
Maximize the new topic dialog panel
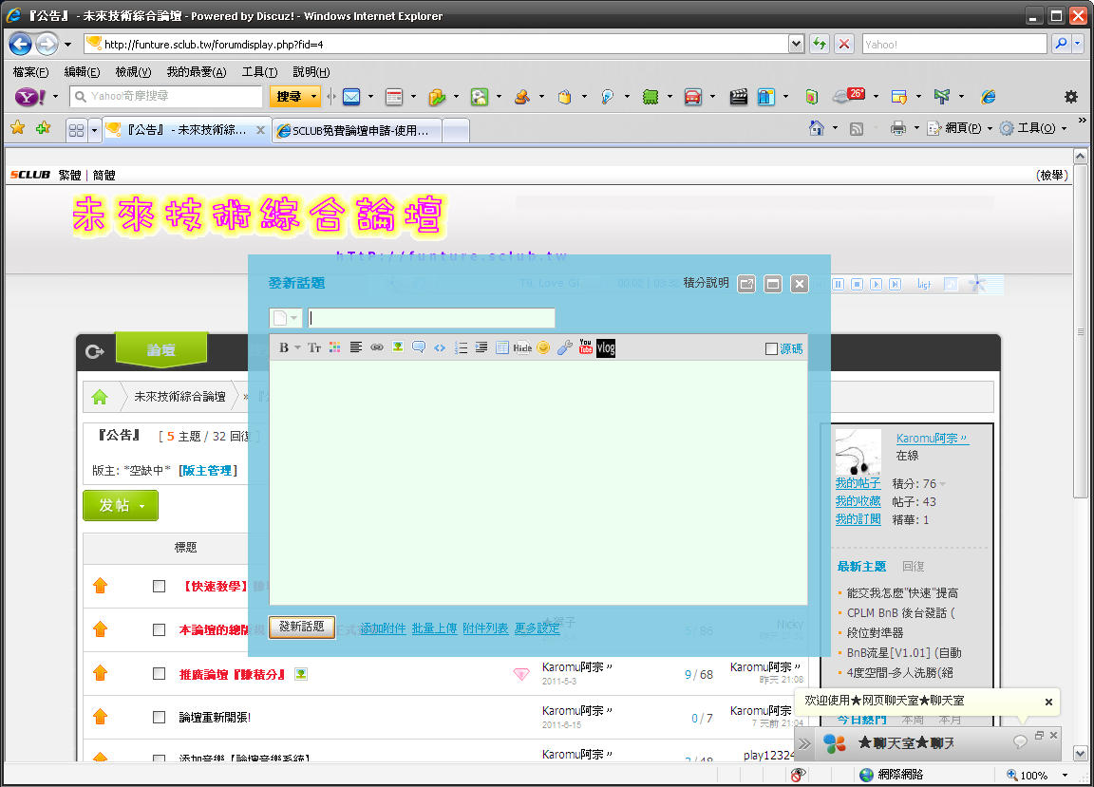[x=773, y=283]
